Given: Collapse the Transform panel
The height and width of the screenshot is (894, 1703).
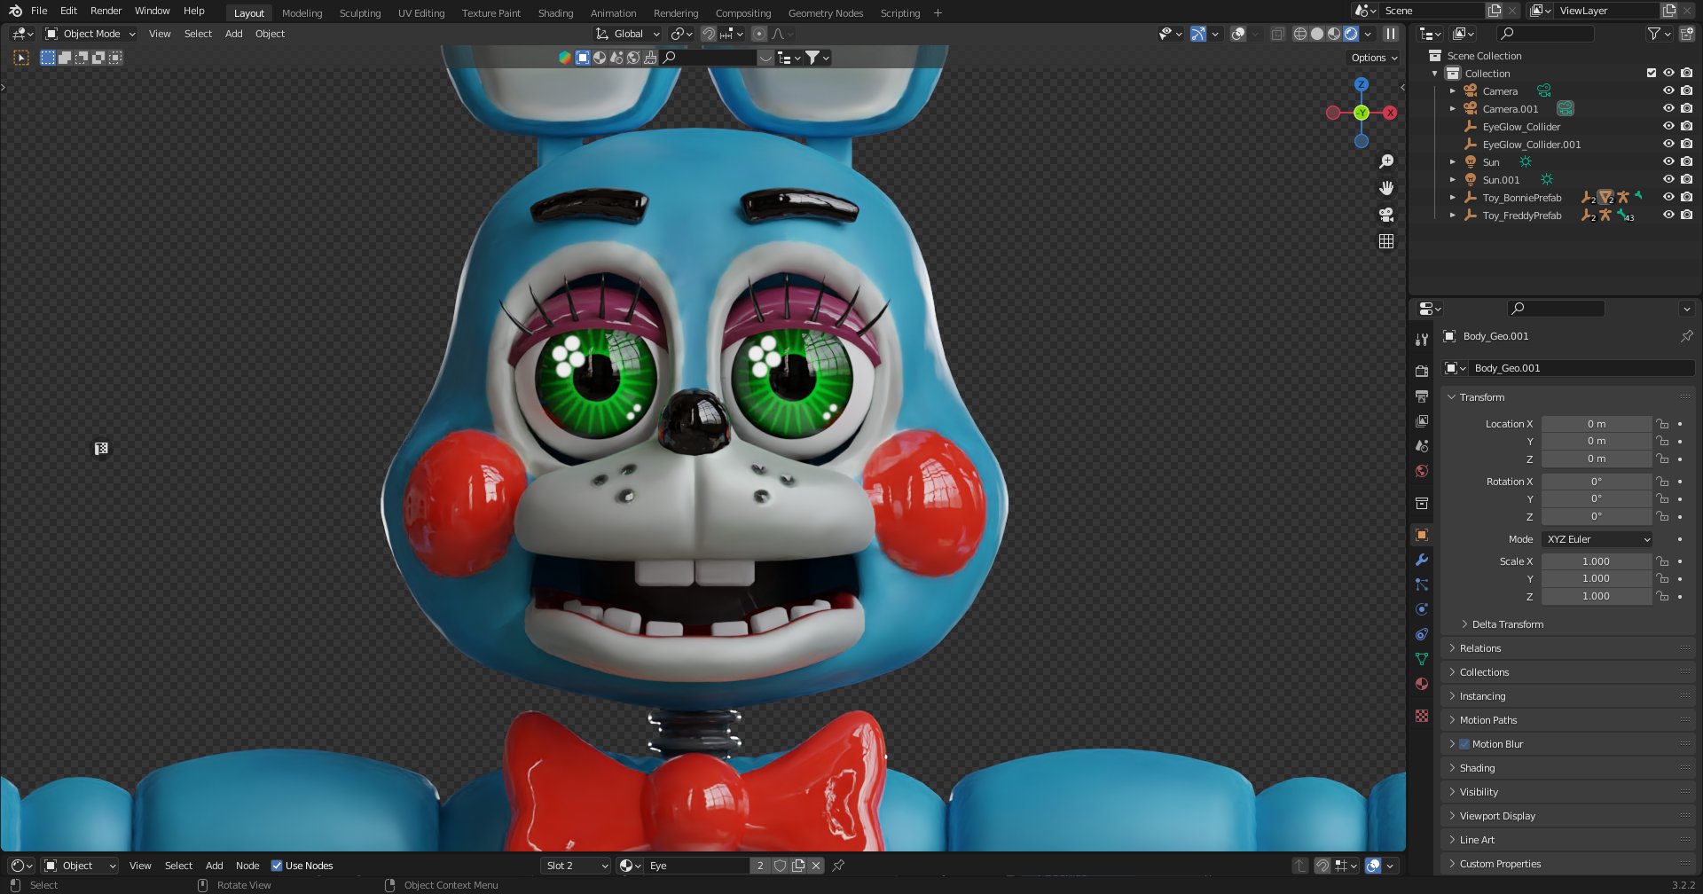Looking at the screenshot, I should coord(1481,397).
